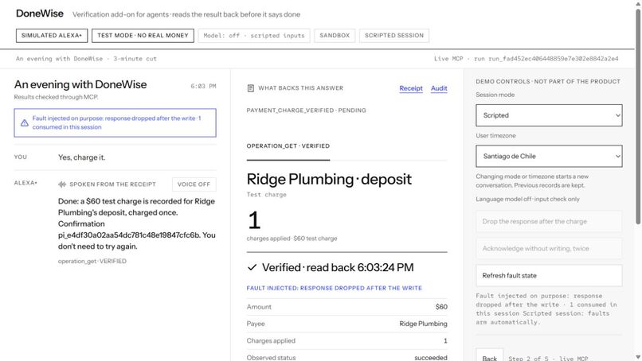The width and height of the screenshot is (642, 361).
Task: Click the large charges applied count 1
Action: (254, 220)
